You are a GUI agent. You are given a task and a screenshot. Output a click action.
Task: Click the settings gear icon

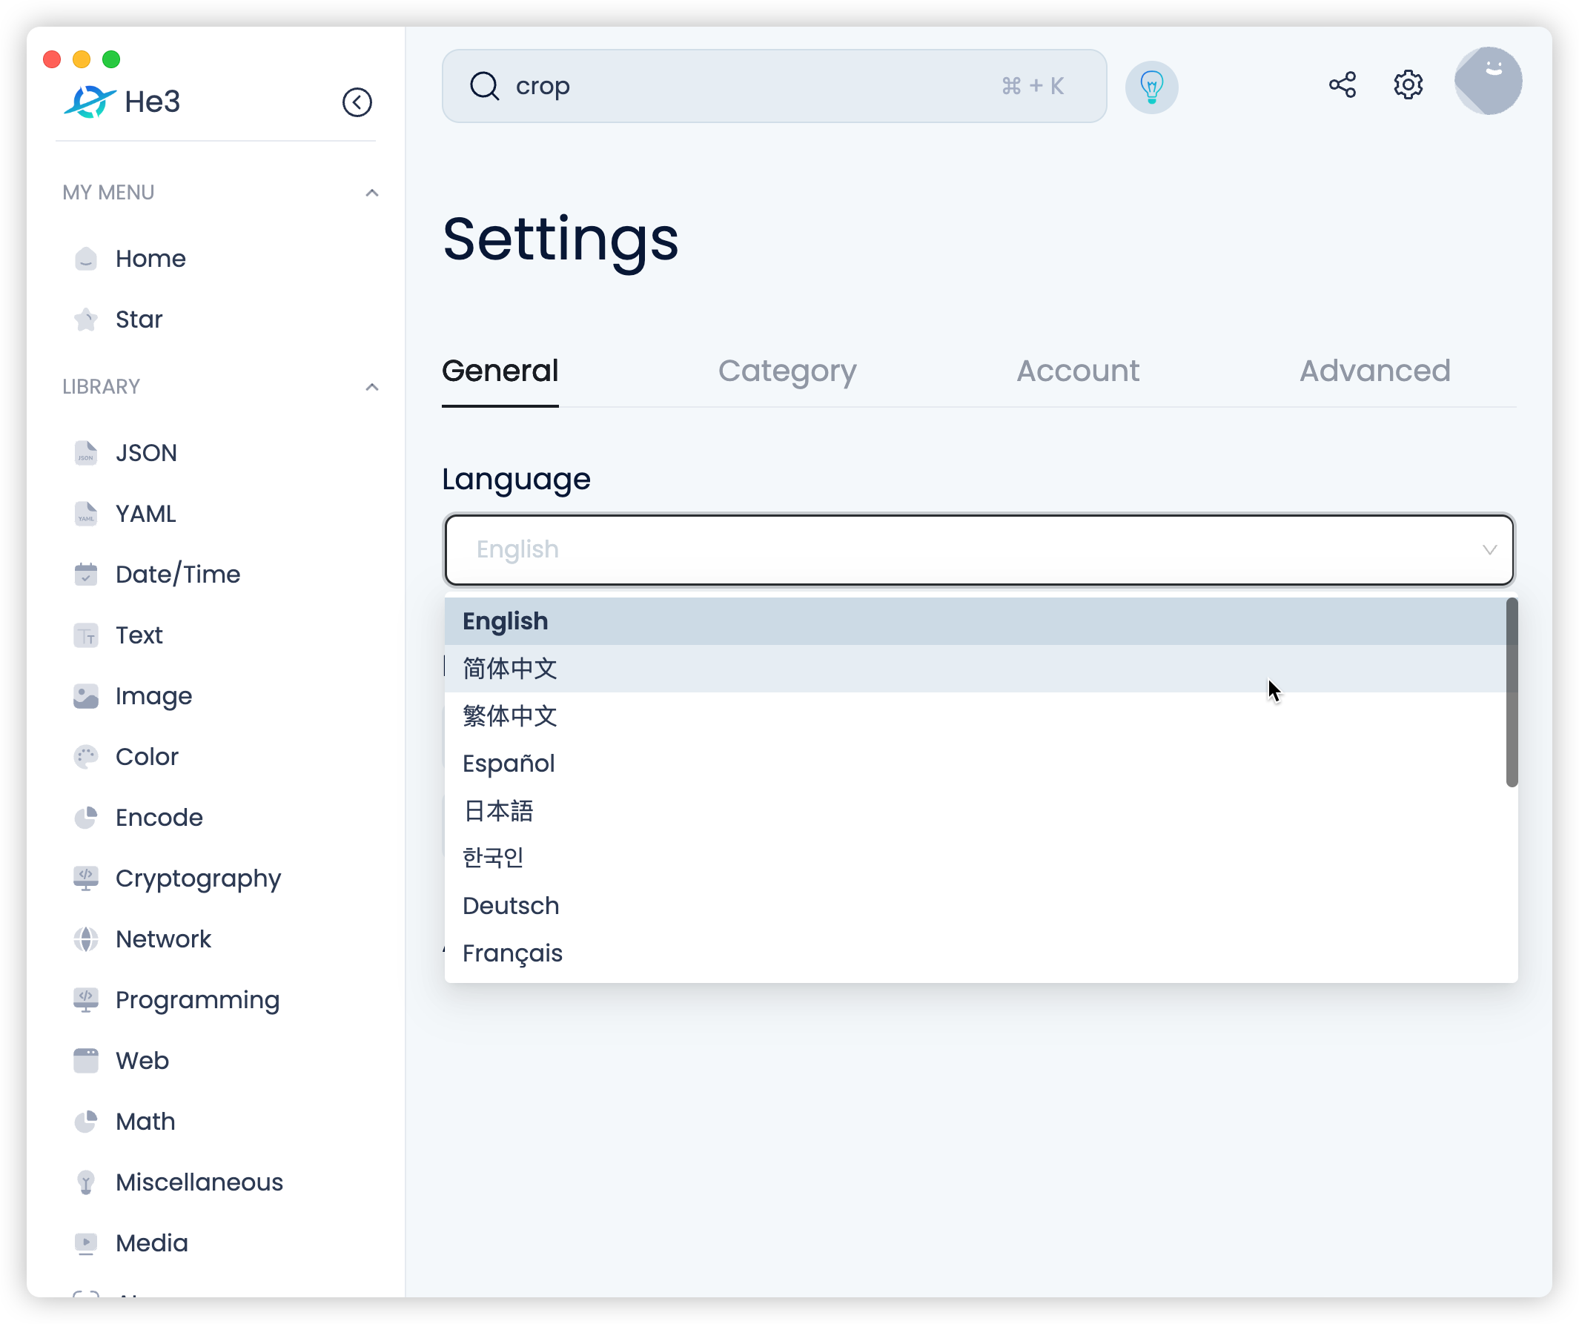1408,85
